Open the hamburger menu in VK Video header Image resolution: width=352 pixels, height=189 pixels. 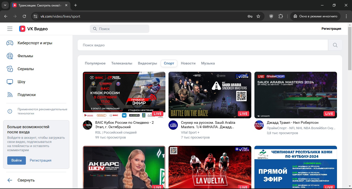click(10, 29)
